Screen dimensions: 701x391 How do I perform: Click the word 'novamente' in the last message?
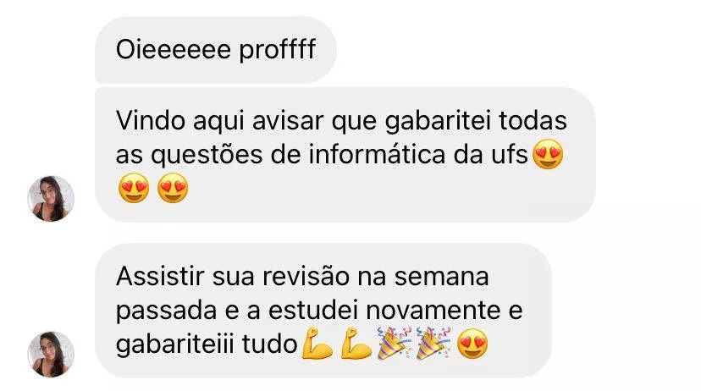point(433,311)
